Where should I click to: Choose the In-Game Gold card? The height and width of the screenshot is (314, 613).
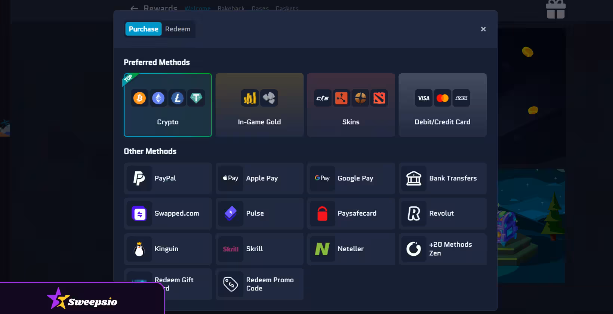[259, 105]
